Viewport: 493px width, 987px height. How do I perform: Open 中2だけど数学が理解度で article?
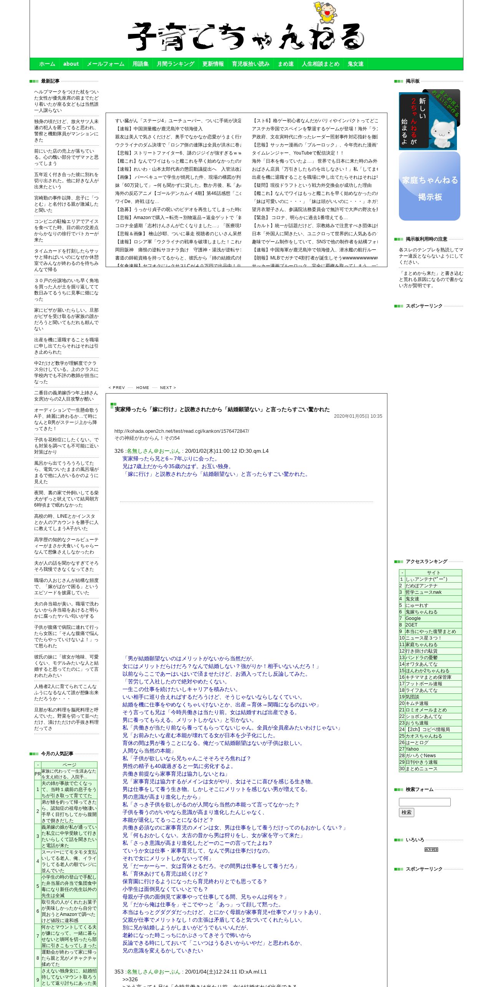coord(66,372)
